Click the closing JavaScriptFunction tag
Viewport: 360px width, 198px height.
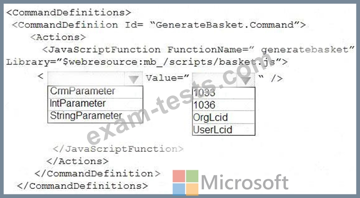(118, 149)
